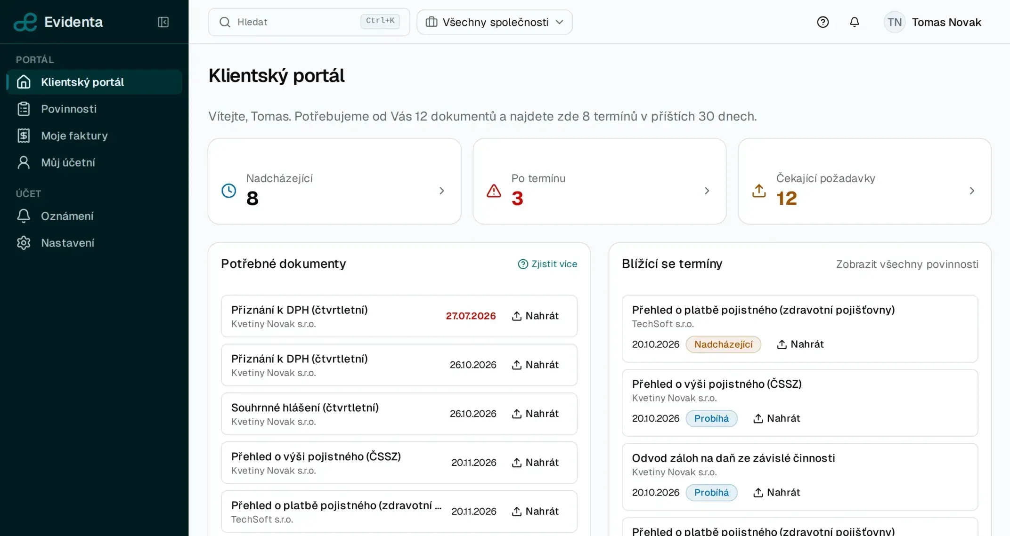Viewport: 1010px width, 536px height.
Task: Click Nahrát next to Nadcházející badge
Action: pyautogui.click(x=800, y=344)
